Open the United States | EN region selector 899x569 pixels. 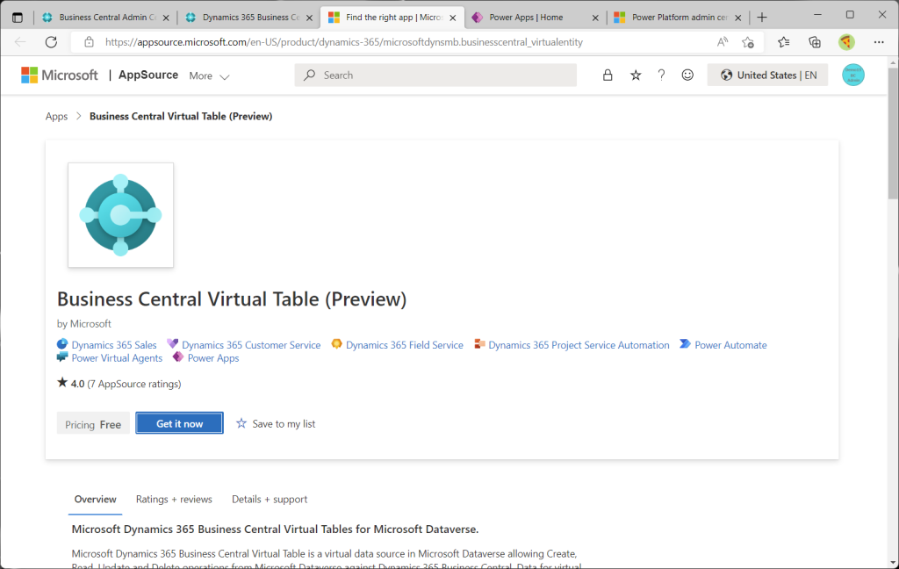767,76
